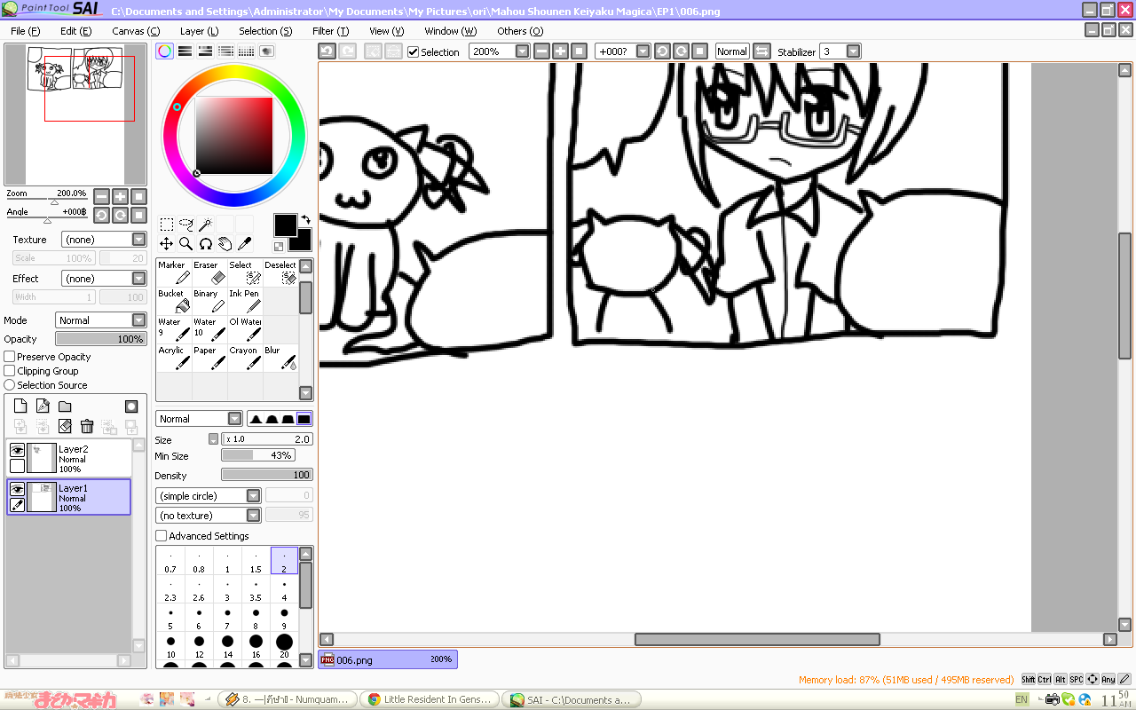Enable Clipping Group
Image resolution: width=1136 pixels, height=710 pixels.
pyautogui.click(x=10, y=371)
